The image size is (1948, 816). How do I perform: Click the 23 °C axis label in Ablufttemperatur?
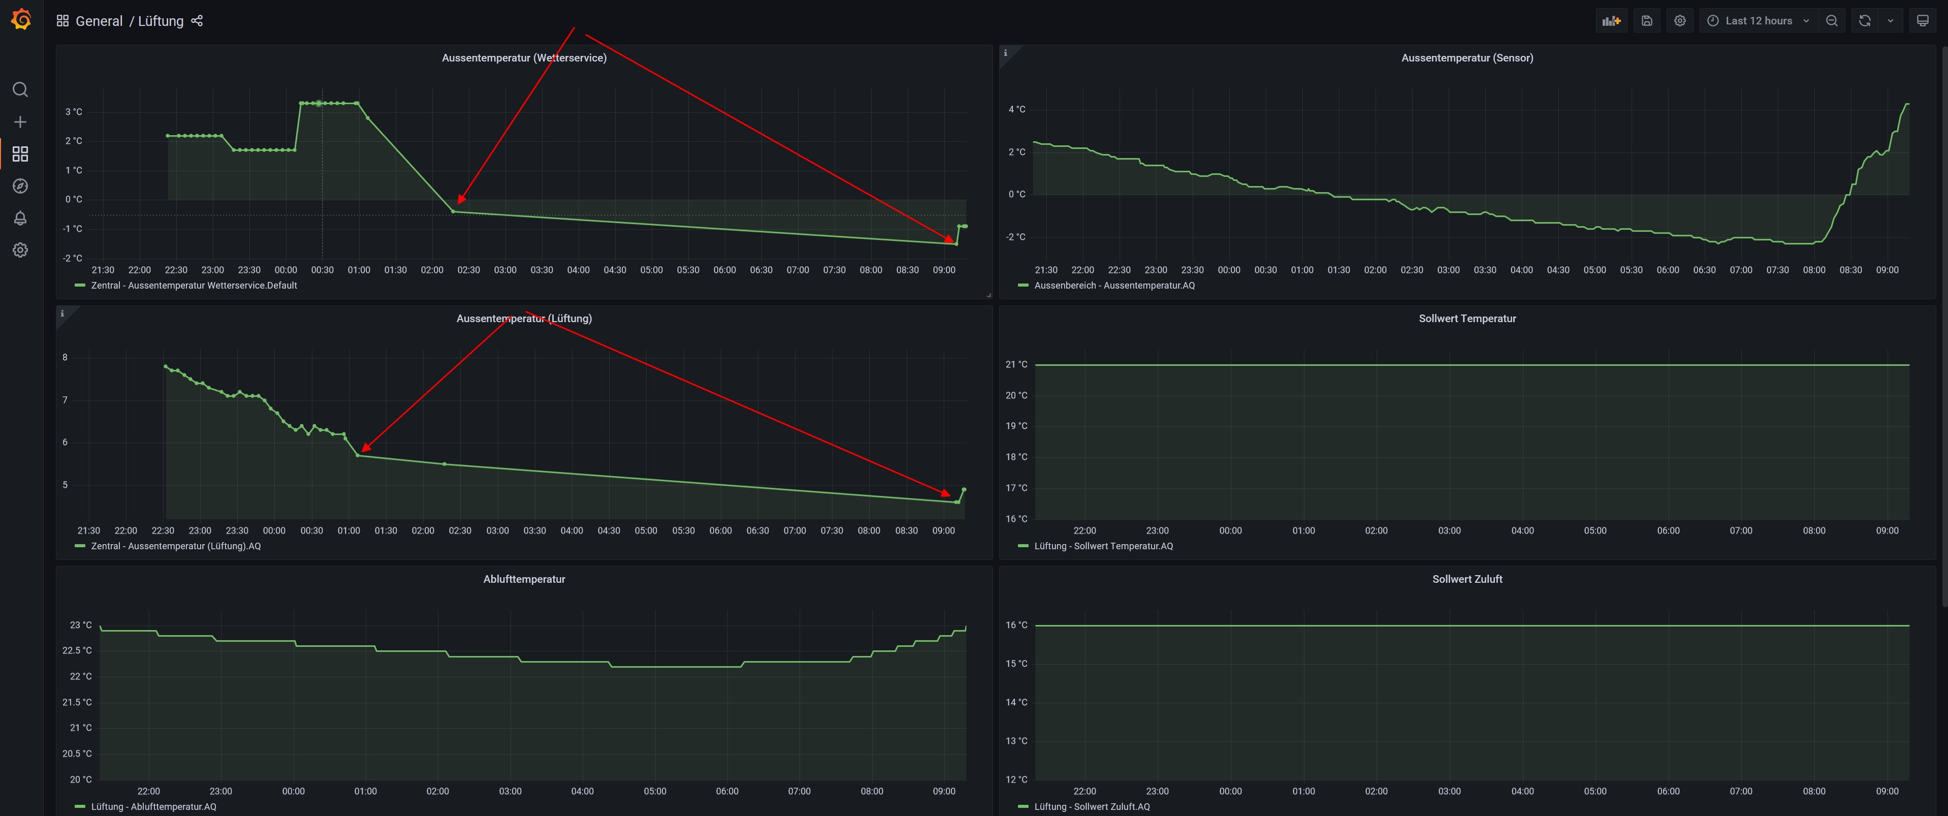pos(81,625)
